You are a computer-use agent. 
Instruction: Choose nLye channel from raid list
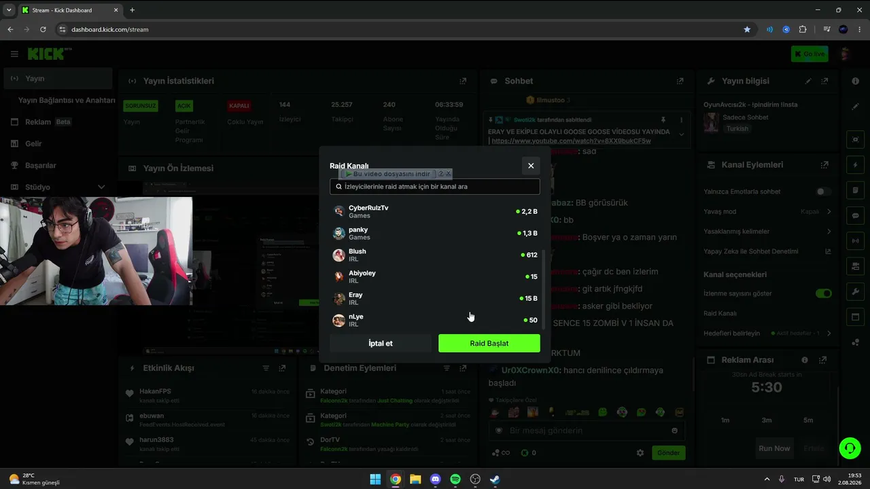(x=435, y=320)
